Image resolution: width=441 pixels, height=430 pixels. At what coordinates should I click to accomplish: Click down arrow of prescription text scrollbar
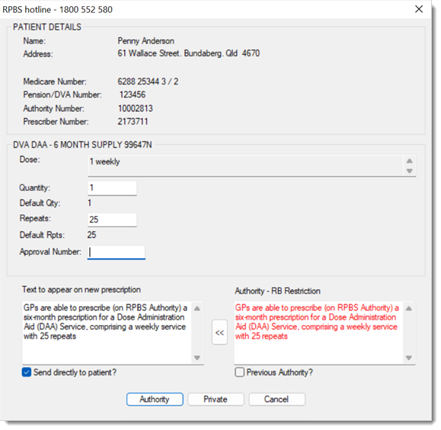click(x=197, y=358)
